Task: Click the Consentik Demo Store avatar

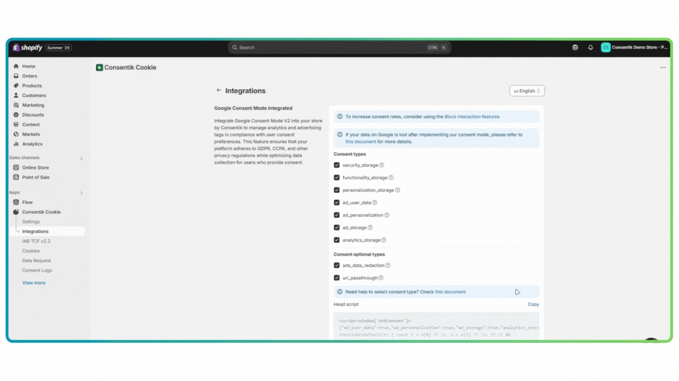Action: point(605,48)
